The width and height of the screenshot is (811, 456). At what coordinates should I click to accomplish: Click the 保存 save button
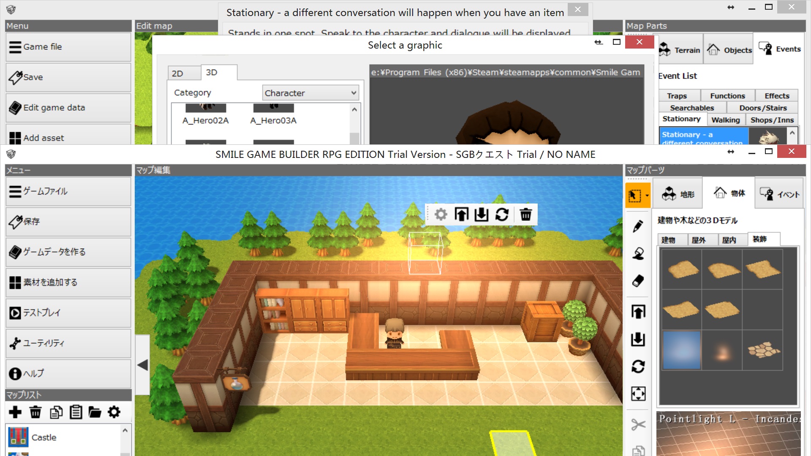click(x=68, y=222)
